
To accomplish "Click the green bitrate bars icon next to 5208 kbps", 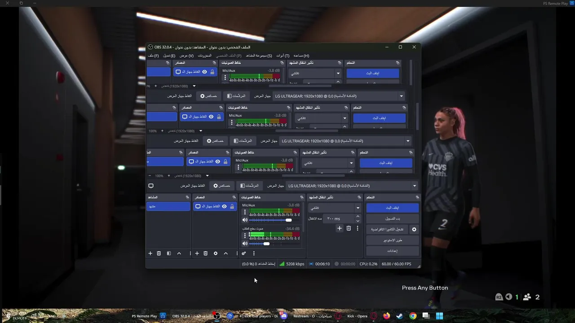I will click(x=282, y=264).
